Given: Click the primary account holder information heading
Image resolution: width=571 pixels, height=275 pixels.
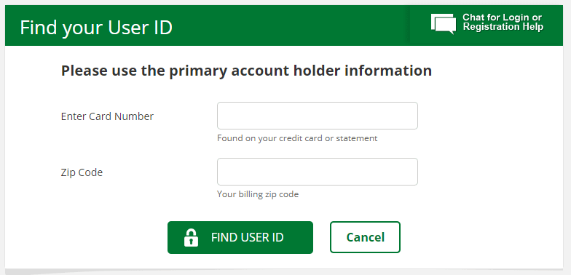Looking at the screenshot, I should 246,71.
